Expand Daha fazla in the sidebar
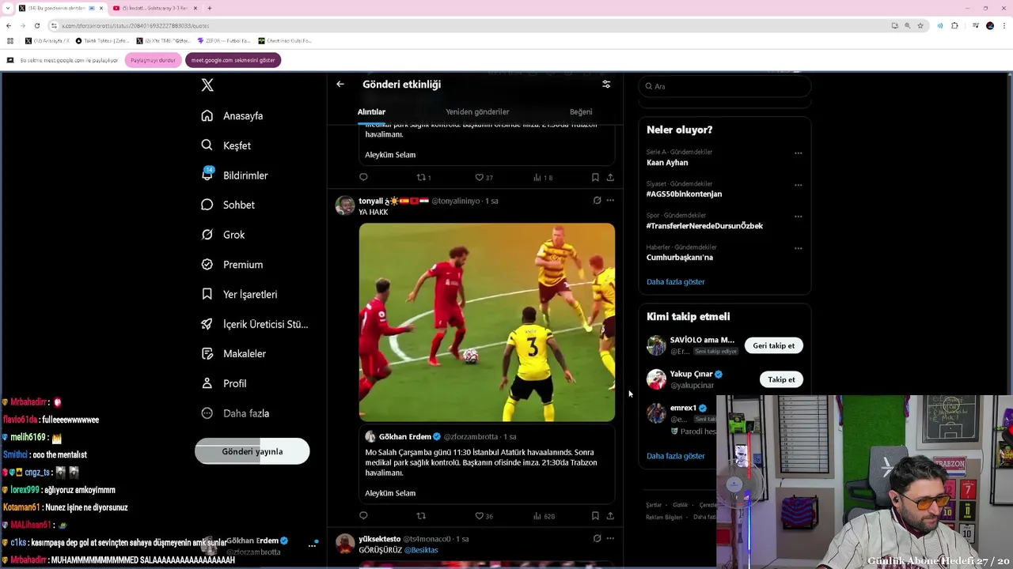 pos(235,413)
